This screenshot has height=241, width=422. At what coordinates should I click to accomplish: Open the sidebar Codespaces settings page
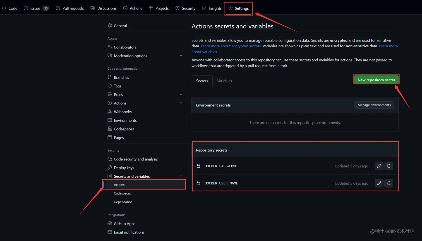pos(124,129)
